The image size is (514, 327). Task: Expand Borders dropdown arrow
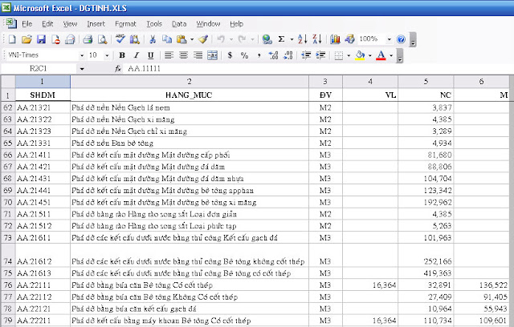point(349,55)
